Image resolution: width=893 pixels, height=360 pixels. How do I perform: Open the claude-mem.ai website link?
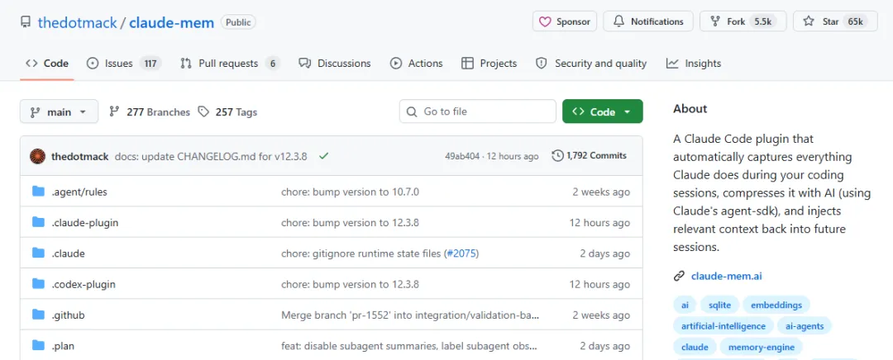point(727,276)
